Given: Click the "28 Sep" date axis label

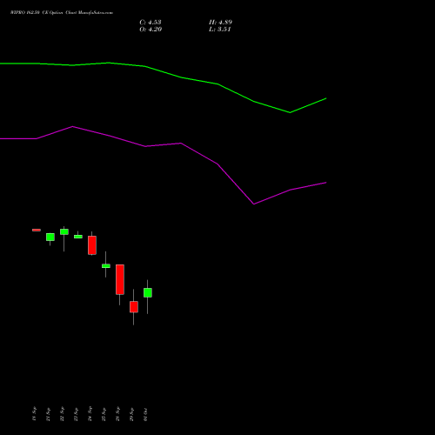Looking at the screenshot, I should [x=118, y=414].
